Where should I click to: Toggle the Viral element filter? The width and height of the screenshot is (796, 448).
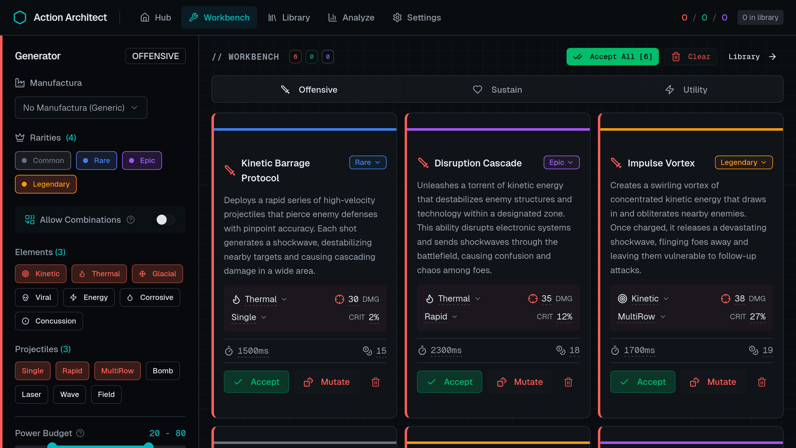37,297
